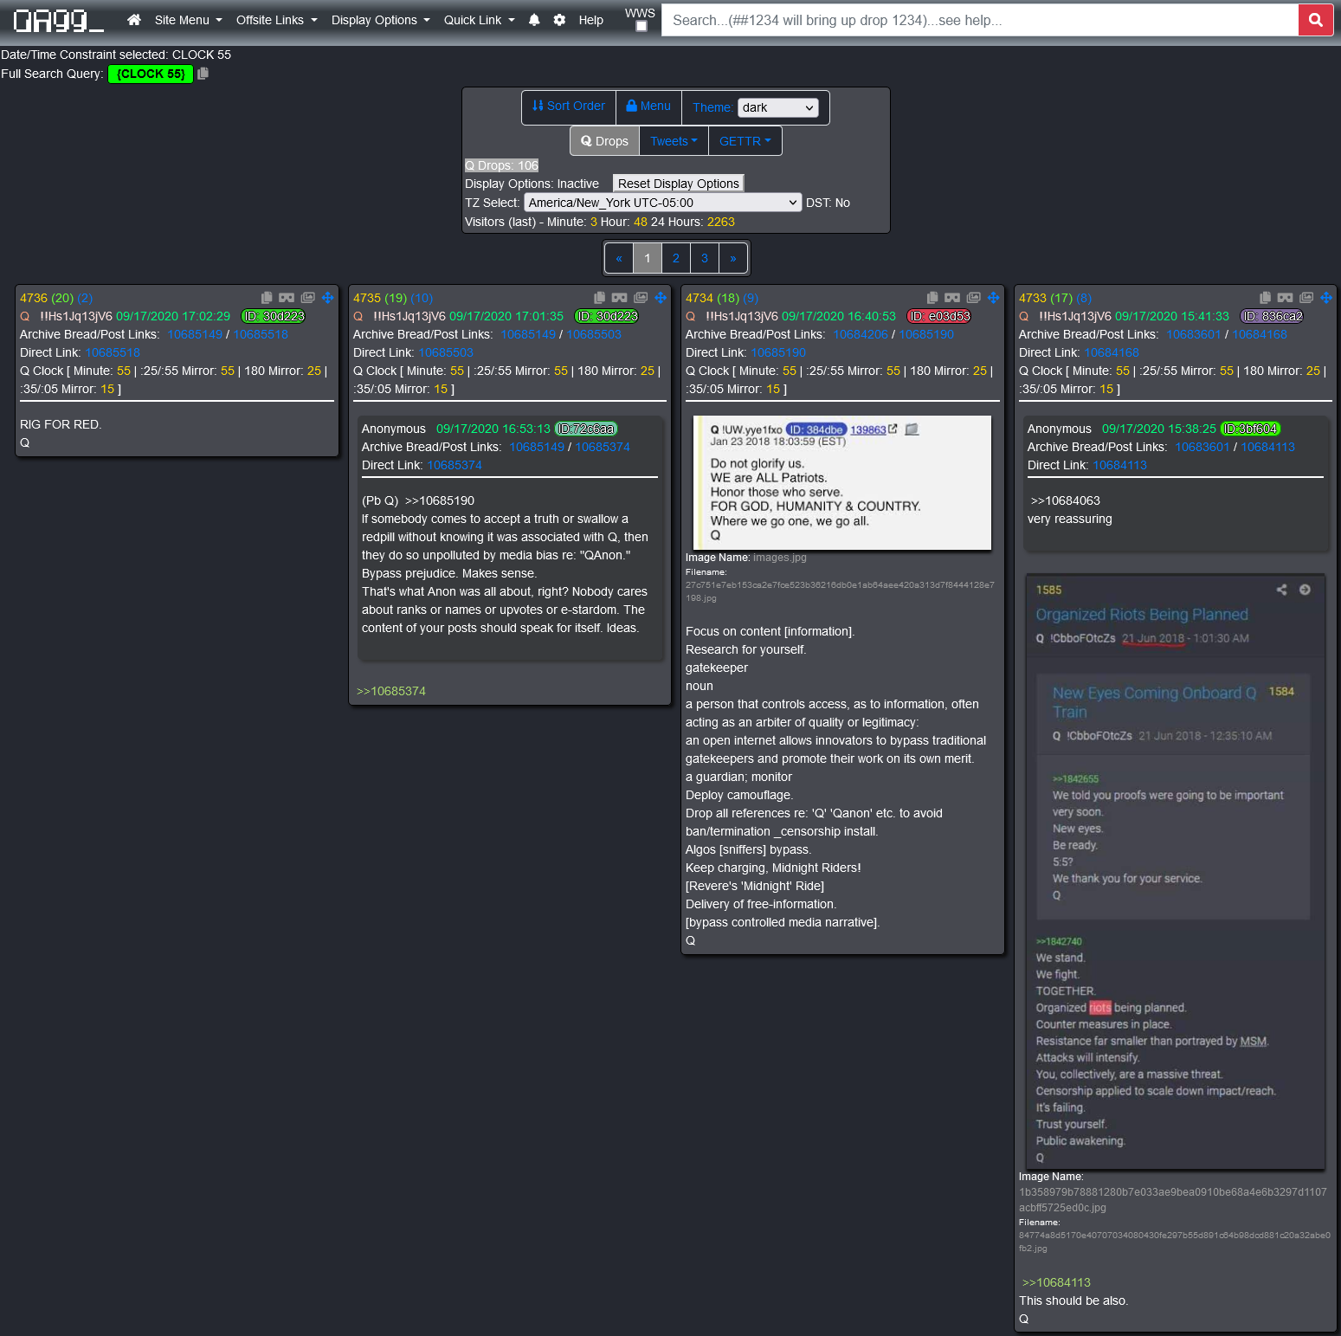Click the arrow circle icon in drop 1585
The height and width of the screenshot is (1336, 1341).
click(1305, 590)
